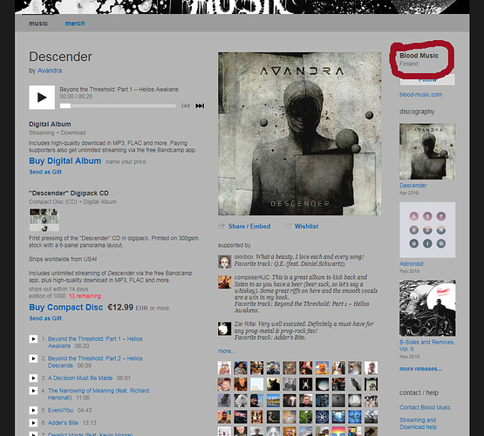Show more supporter comments
The image size is (484, 436).
[x=227, y=351]
